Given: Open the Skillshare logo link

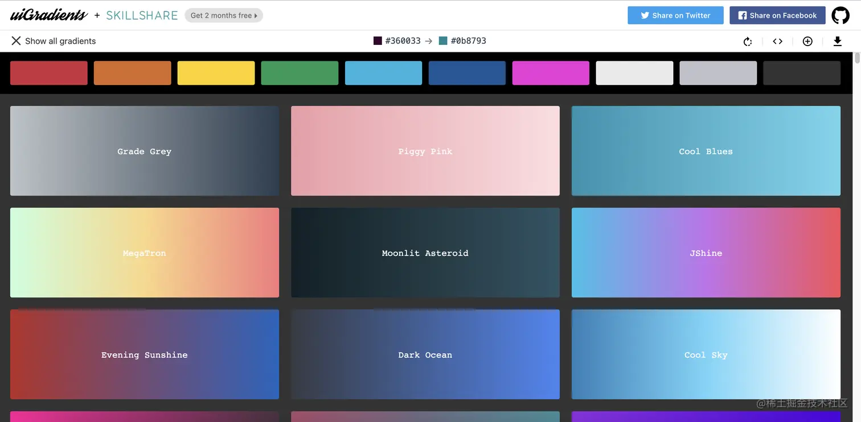Looking at the screenshot, I should pos(142,15).
